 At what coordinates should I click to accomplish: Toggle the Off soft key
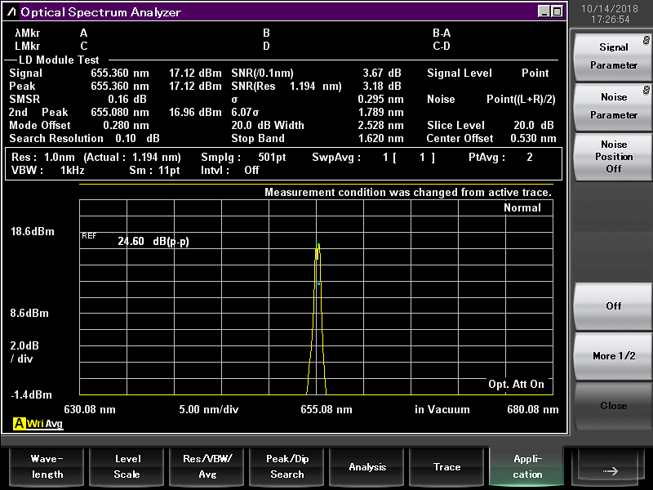point(612,306)
